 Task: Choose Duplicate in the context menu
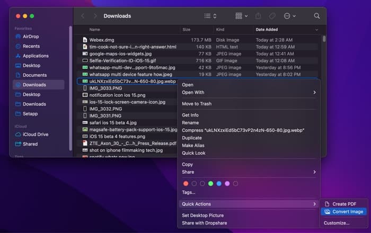(x=249, y=138)
